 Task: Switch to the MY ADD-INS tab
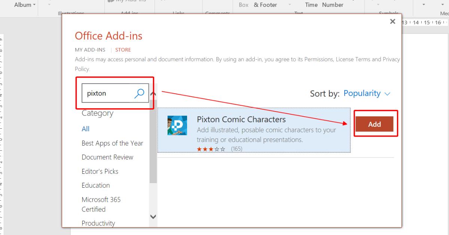coord(90,50)
